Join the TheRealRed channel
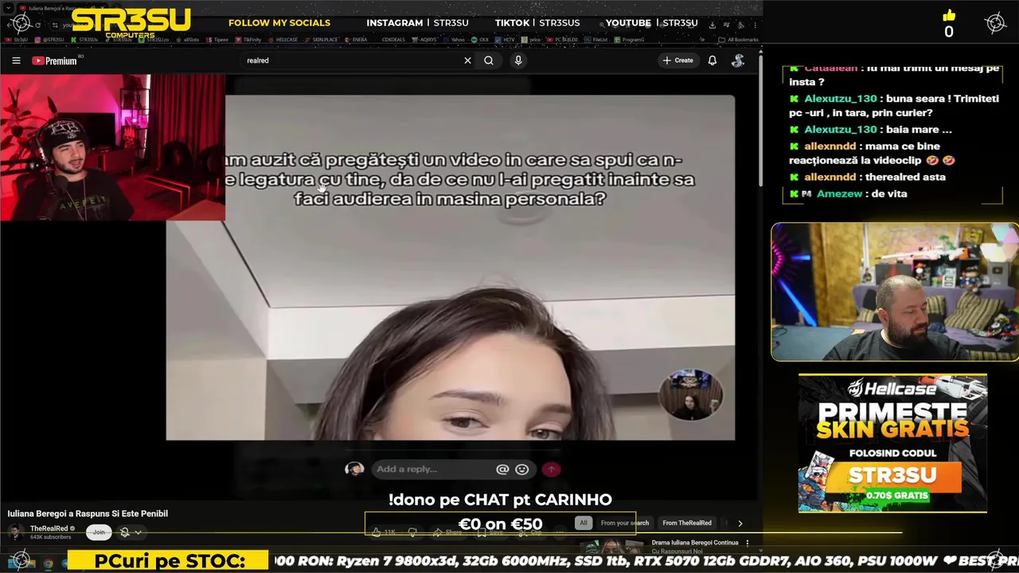1019x573 pixels. [99, 532]
